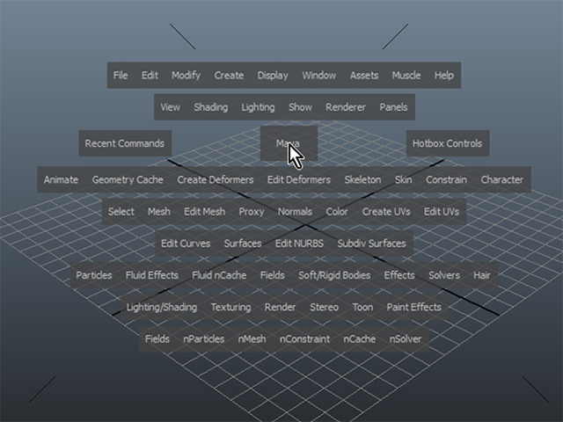
Task: Open the Normals menu
Action: [x=296, y=212]
